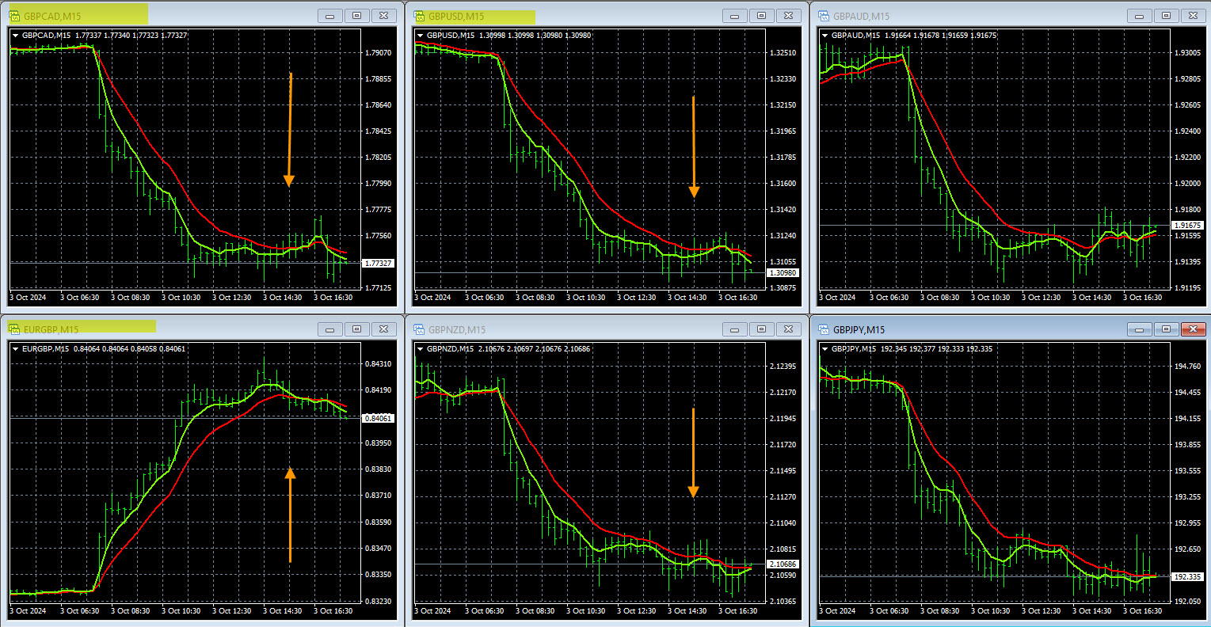The image size is (1211, 627).
Task: Click the 1.79070 price level on GBPCAD axis
Action: click(x=379, y=52)
